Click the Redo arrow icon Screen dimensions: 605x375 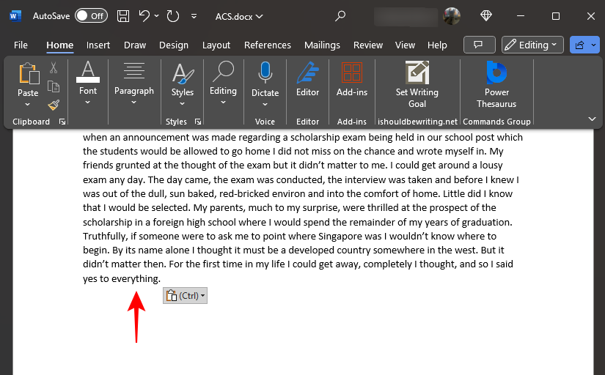point(172,15)
